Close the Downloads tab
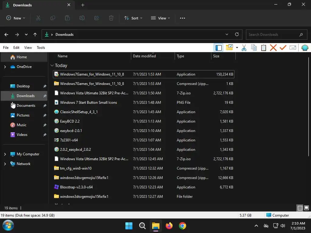The image size is (311, 233). click(x=69, y=5)
